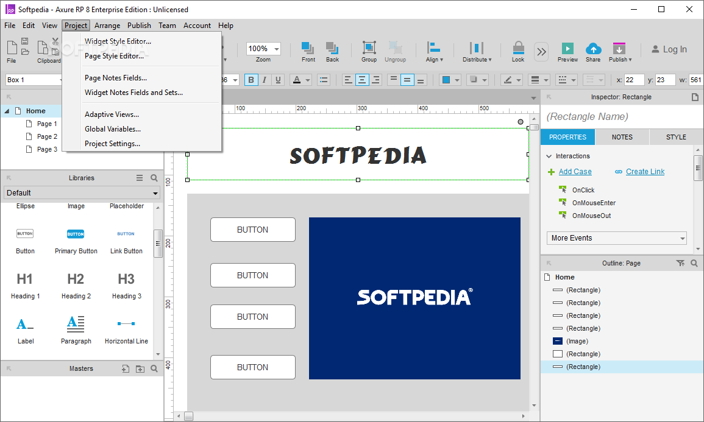Send selection to Back icon
This screenshot has width=704, height=422.
coord(332,49)
